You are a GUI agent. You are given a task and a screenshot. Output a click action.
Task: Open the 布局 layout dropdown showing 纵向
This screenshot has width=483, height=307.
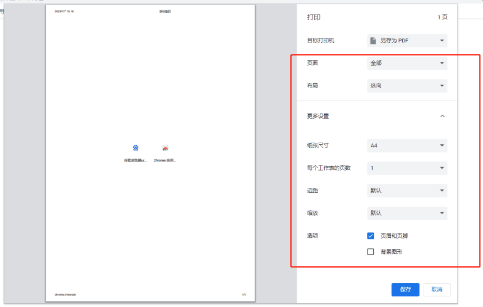coord(407,86)
